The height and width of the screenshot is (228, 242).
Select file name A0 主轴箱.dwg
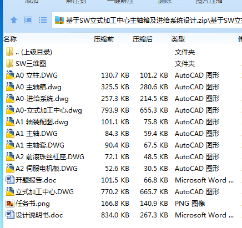[38, 87]
